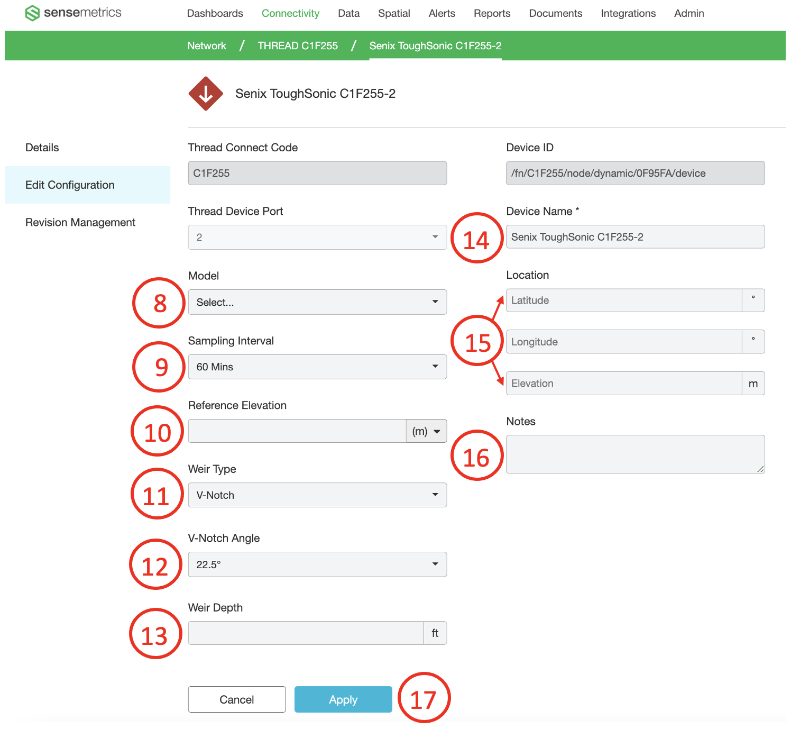
Task: Click the Weir Depth input field
Action: point(306,633)
